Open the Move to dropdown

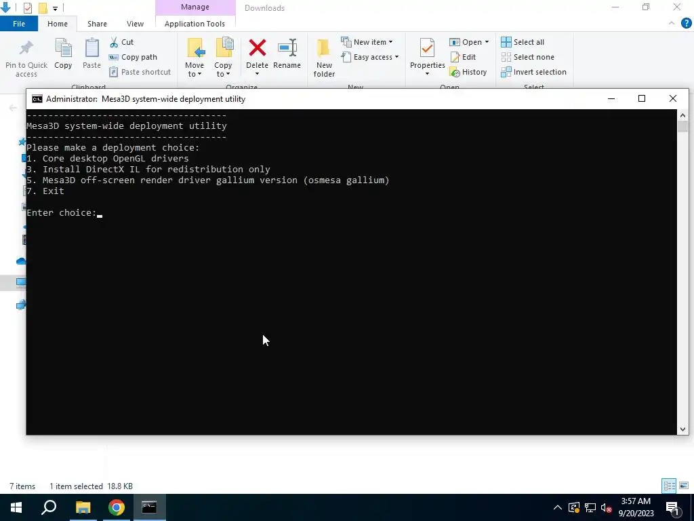point(195,58)
